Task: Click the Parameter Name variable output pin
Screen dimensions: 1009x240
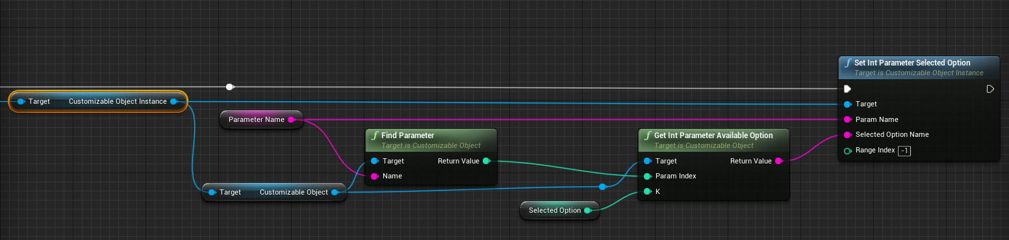Action: click(x=291, y=119)
